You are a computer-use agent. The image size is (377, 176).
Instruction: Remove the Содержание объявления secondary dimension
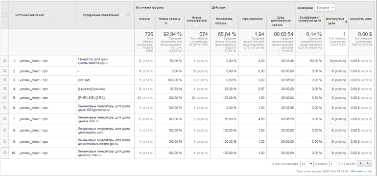pos(128,14)
